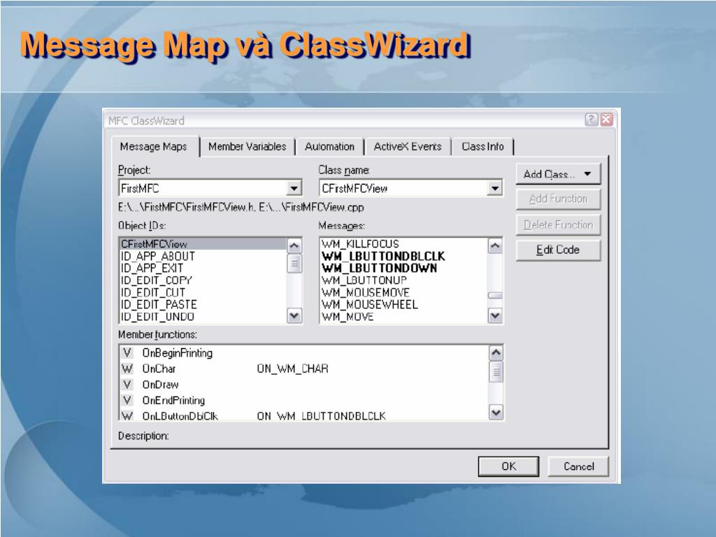Click the Edit Code button

(x=558, y=250)
